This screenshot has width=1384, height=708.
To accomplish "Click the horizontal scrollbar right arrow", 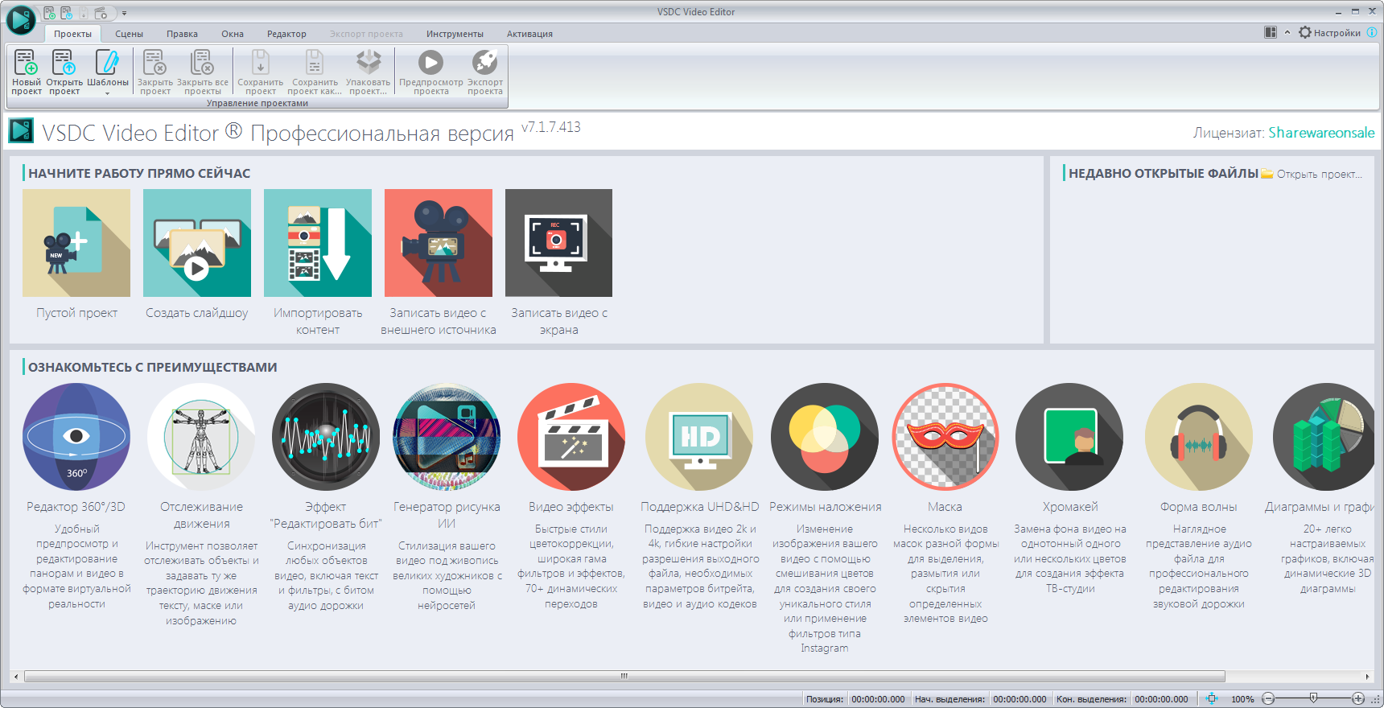I will pyautogui.click(x=1367, y=677).
